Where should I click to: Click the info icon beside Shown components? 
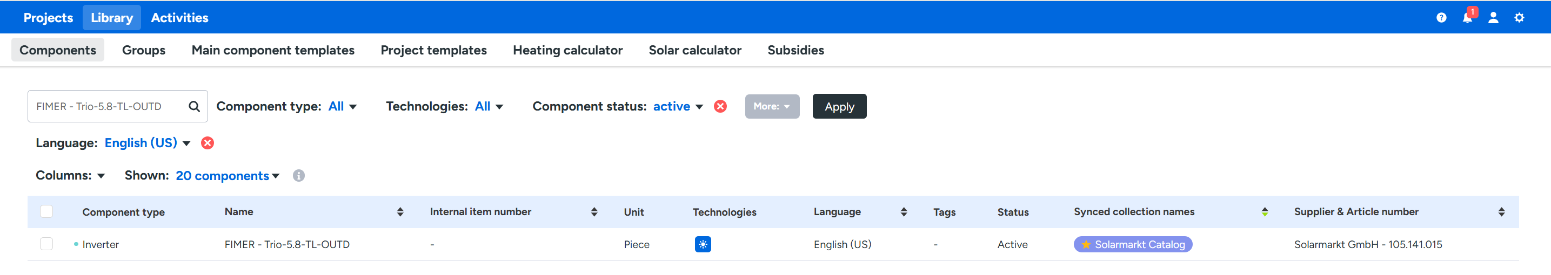299,175
